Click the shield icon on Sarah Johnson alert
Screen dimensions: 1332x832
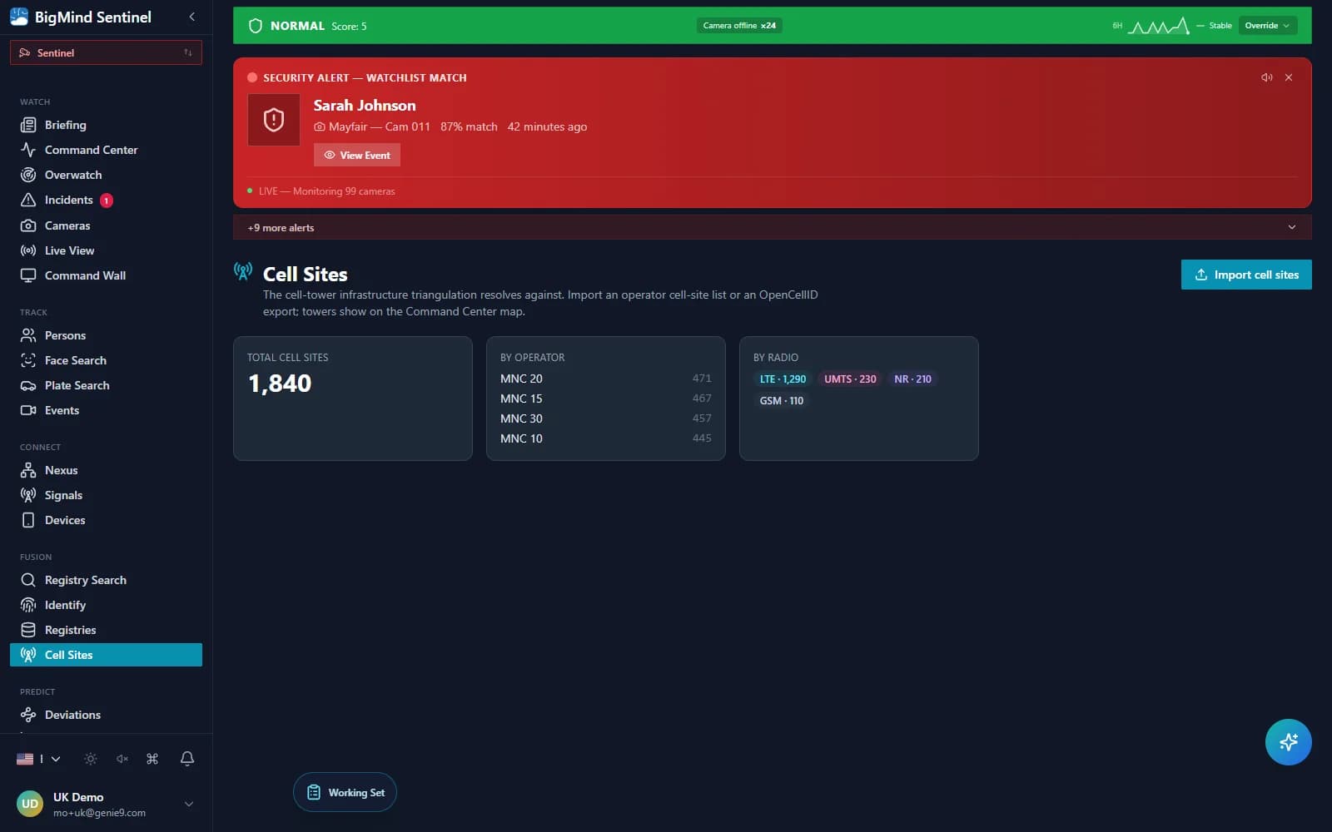coord(274,120)
